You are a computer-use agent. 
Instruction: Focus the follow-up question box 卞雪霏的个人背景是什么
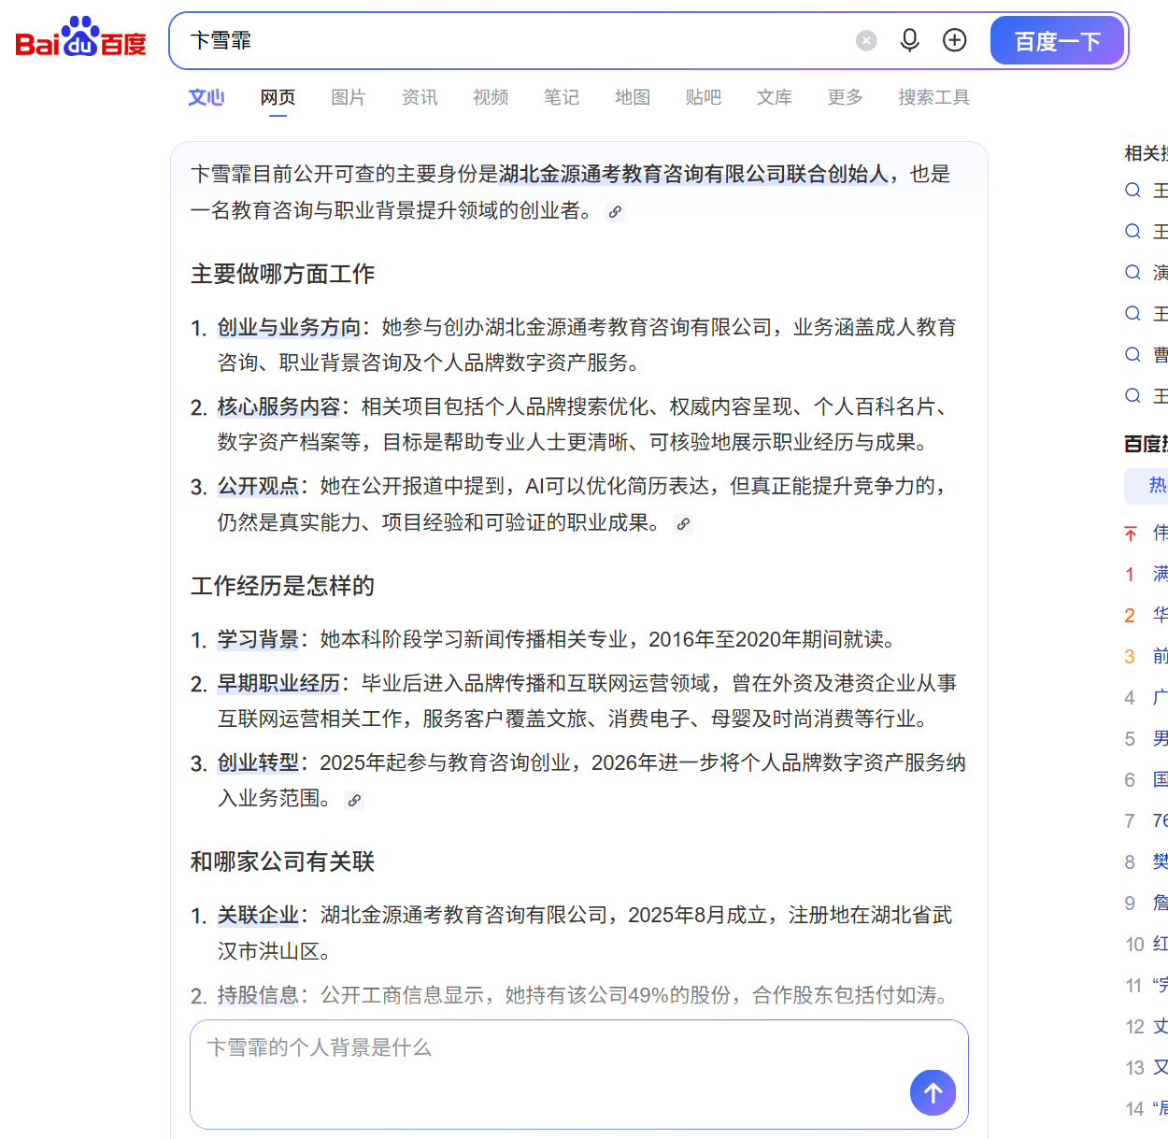click(x=579, y=1075)
